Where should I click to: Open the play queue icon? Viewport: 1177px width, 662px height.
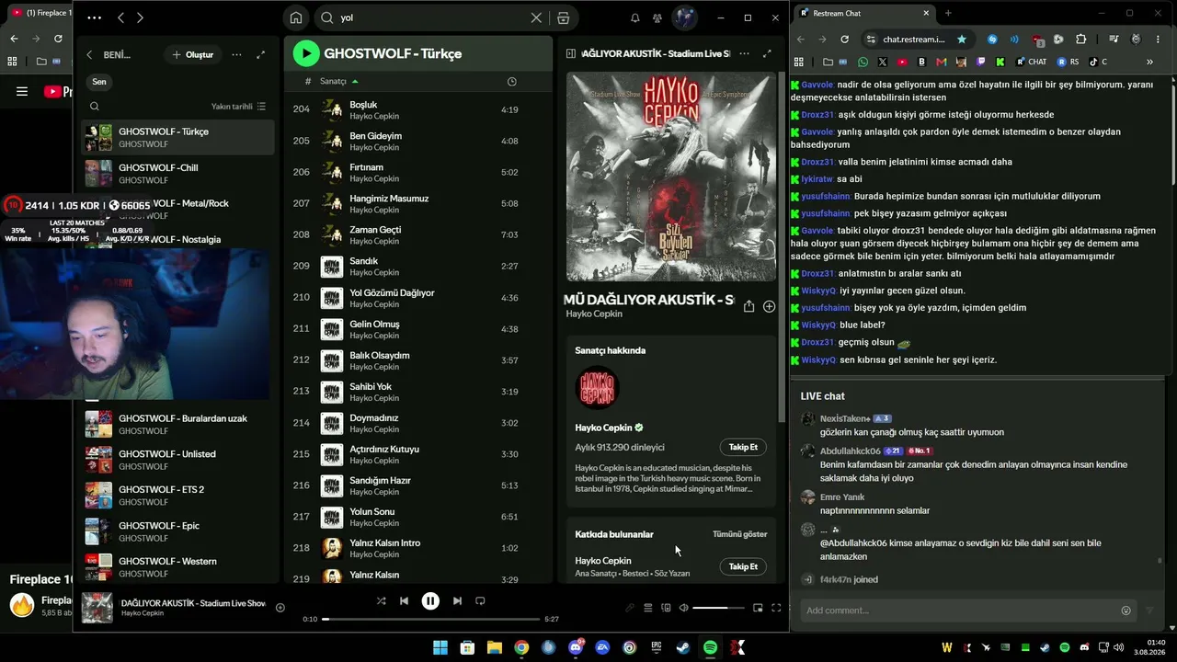(x=648, y=608)
